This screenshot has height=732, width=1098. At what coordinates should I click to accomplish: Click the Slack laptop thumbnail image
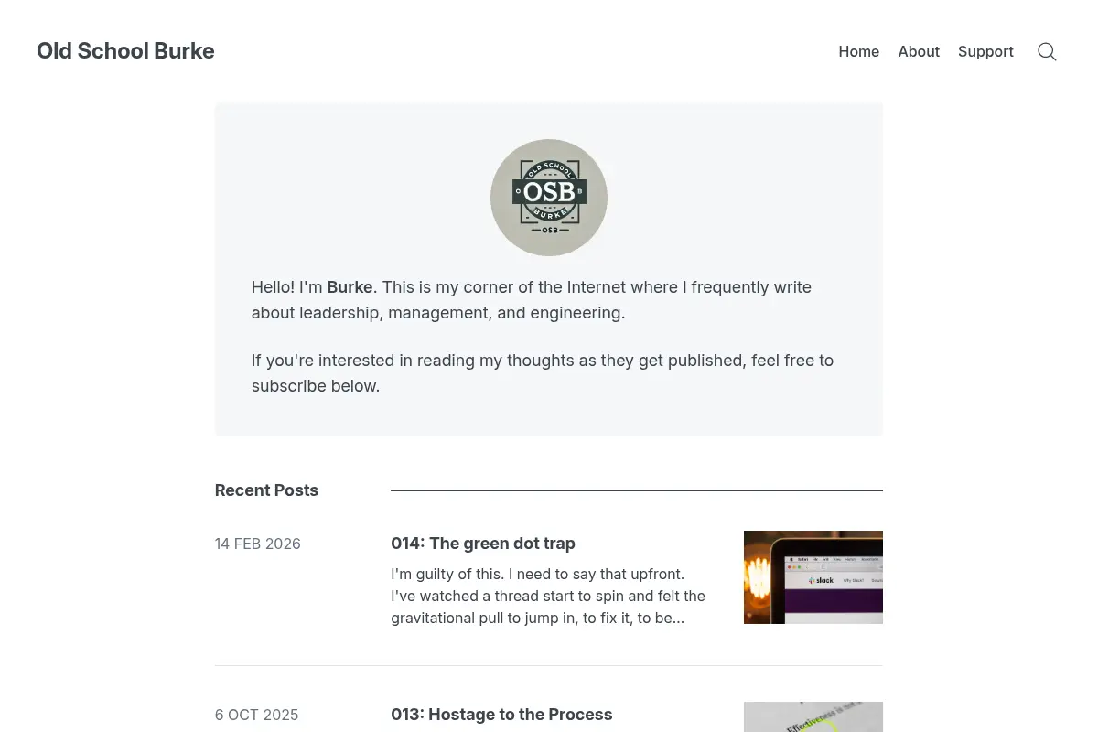[x=813, y=577]
